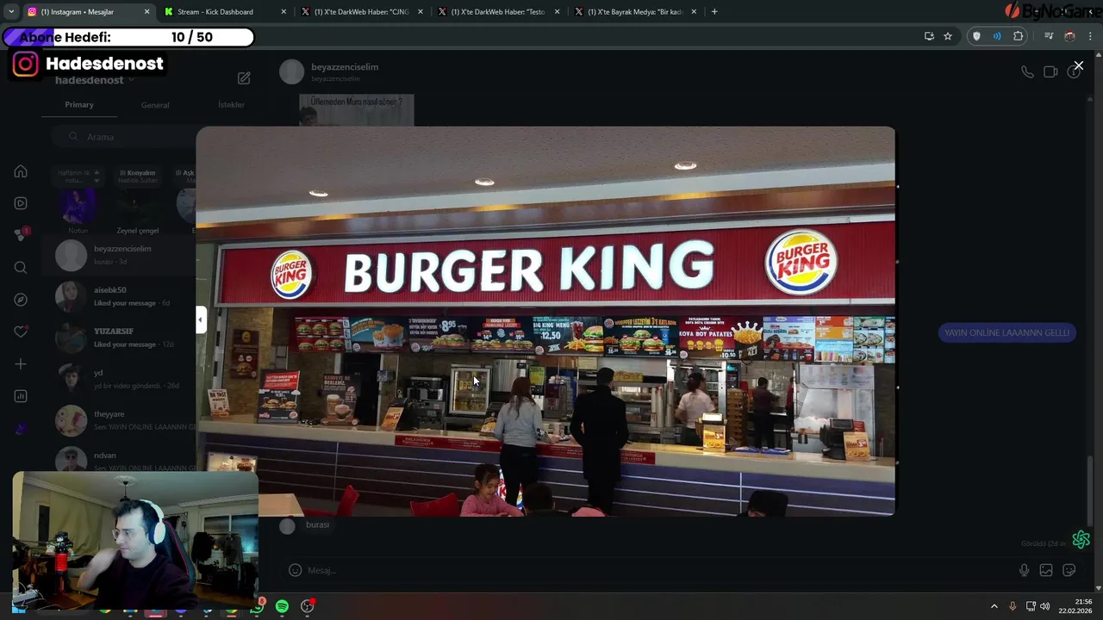This screenshot has width=1103, height=620.
Task: Open Reels from the Instagram sidebar
Action: [21, 203]
